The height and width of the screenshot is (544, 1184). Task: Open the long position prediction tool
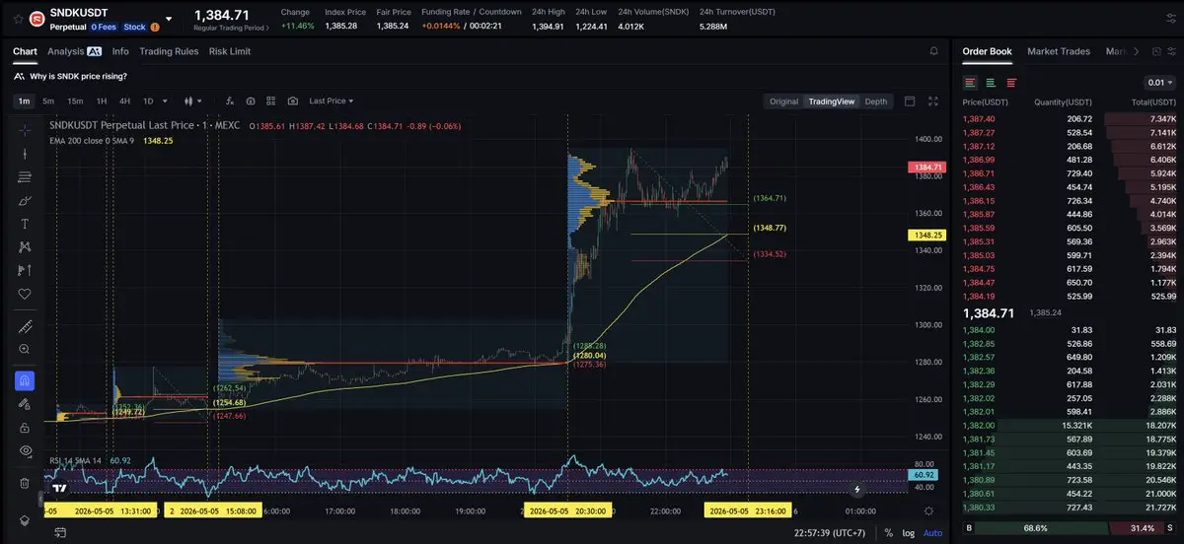[25, 270]
